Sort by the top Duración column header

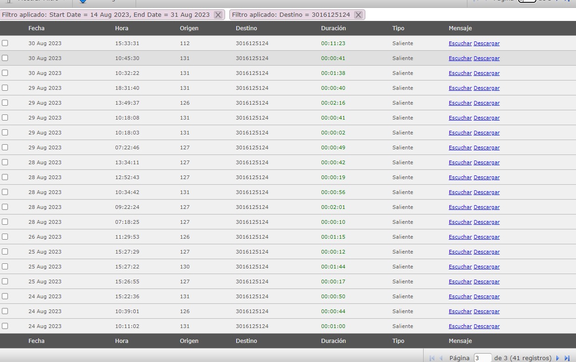tap(333, 28)
